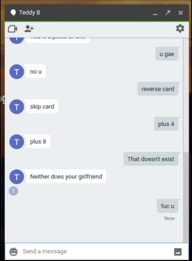
Task: Click the Hangouts logo in title bar
Action: coord(13,13)
